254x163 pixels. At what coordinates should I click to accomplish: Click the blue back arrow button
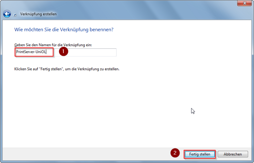[x=7, y=14]
